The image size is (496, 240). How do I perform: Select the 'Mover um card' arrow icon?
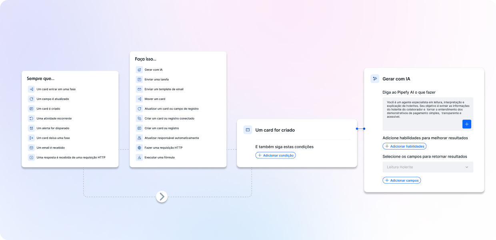(139, 99)
